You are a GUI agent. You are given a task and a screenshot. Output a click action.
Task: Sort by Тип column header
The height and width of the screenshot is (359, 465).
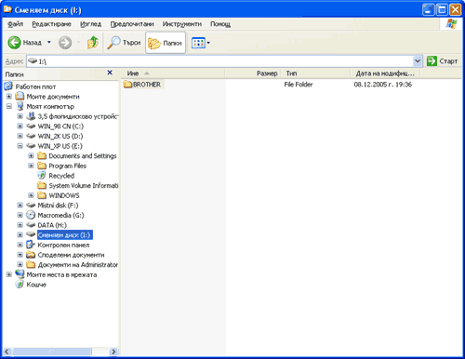tap(315, 73)
